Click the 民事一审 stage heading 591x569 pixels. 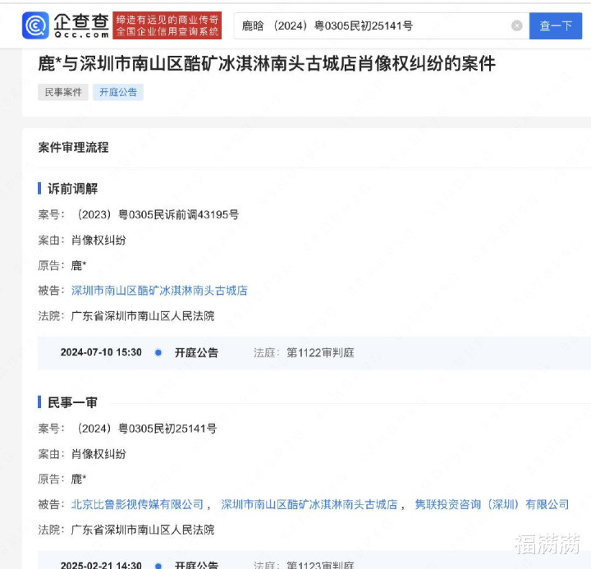[72, 402]
